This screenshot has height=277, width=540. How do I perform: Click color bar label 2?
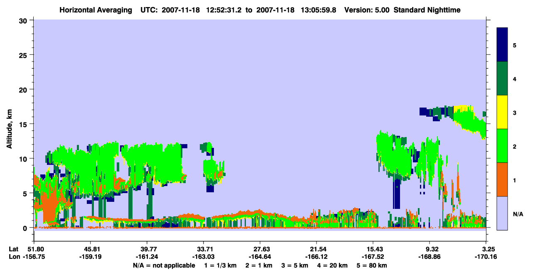[x=515, y=146]
